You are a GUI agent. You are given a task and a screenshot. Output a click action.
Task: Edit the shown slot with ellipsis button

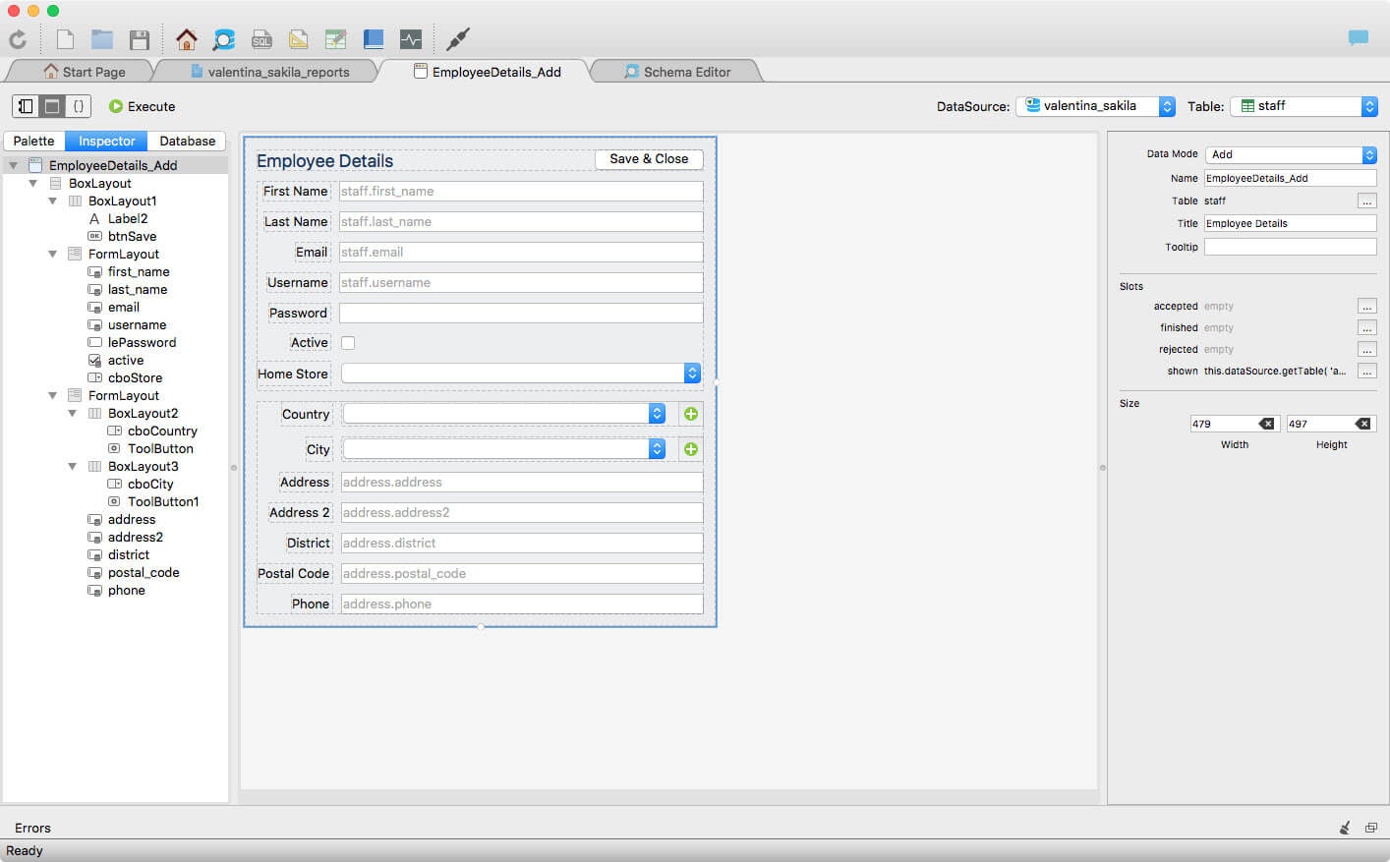(x=1366, y=371)
